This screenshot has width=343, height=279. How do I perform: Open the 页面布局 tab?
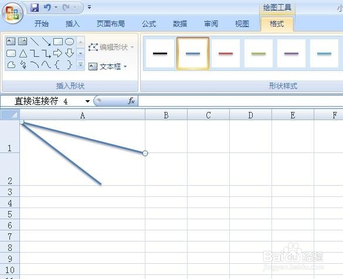click(x=111, y=23)
